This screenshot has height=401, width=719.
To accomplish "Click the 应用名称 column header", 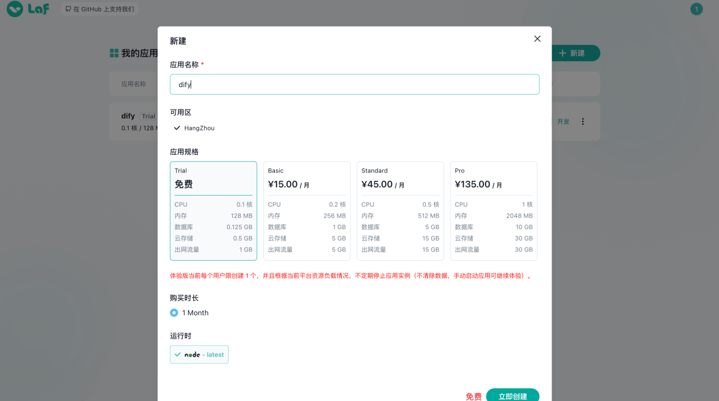I will tap(133, 84).
